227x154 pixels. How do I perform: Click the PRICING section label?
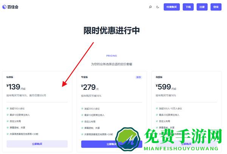[x=112, y=56]
